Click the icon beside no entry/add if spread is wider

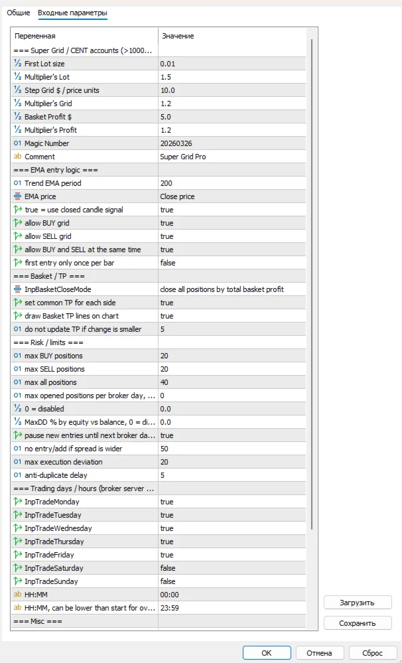click(17, 448)
